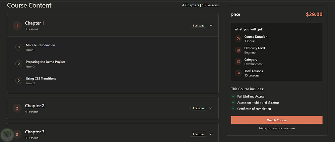
Task: Open the Module Introduction lesson title
Action: [41, 45]
